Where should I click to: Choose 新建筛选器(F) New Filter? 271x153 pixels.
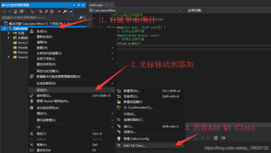(150, 102)
